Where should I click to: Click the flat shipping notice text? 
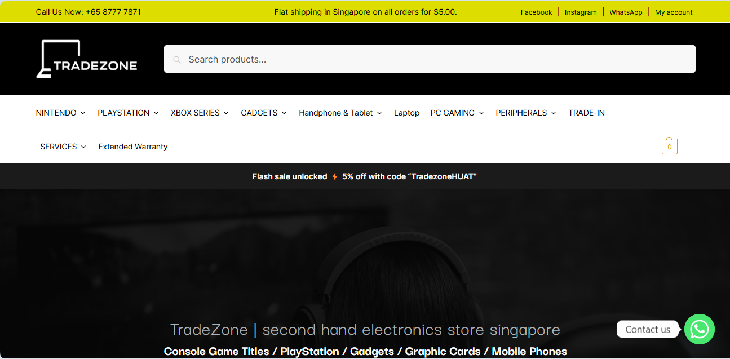(x=365, y=12)
